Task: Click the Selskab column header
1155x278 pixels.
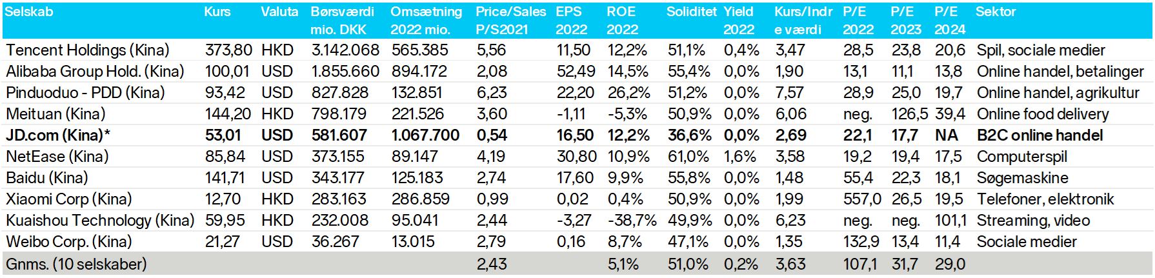Action: (29, 12)
